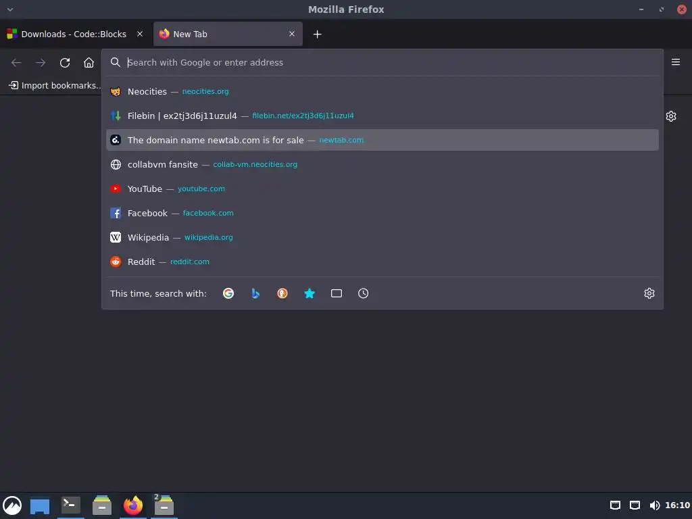Click the volume speaker tray icon
This screenshot has height=519, width=692.
[654, 505]
